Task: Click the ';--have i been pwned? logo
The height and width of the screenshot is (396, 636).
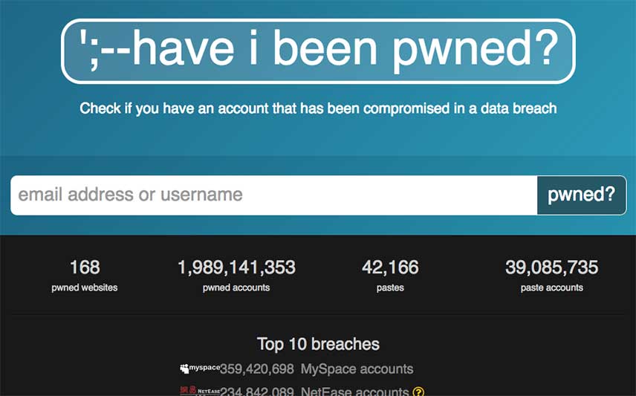Action: coord(318,51)
